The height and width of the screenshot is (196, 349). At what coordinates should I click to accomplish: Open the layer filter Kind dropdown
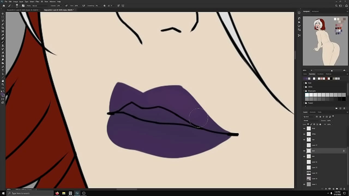pyautogui.click(x=309, y=117)
